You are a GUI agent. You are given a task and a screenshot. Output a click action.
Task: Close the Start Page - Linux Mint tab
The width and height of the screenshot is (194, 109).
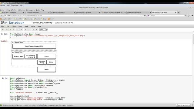click(x=24, y=12)
